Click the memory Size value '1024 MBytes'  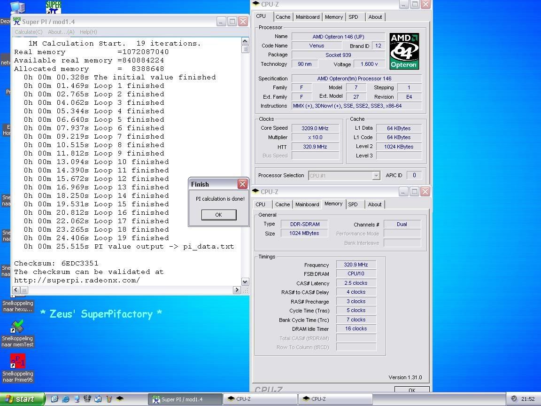pos(304,234)
